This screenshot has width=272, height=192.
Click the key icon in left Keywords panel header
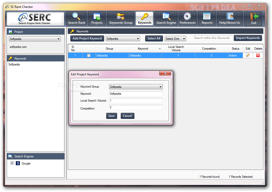[x=10, y=58]
